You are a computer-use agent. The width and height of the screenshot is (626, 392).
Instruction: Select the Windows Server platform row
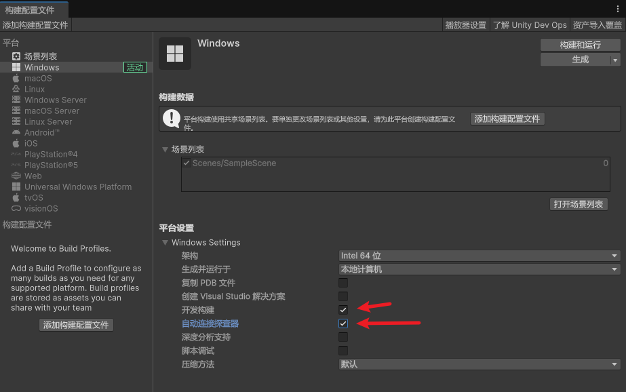pyautogui.click(x=76, y=100)
